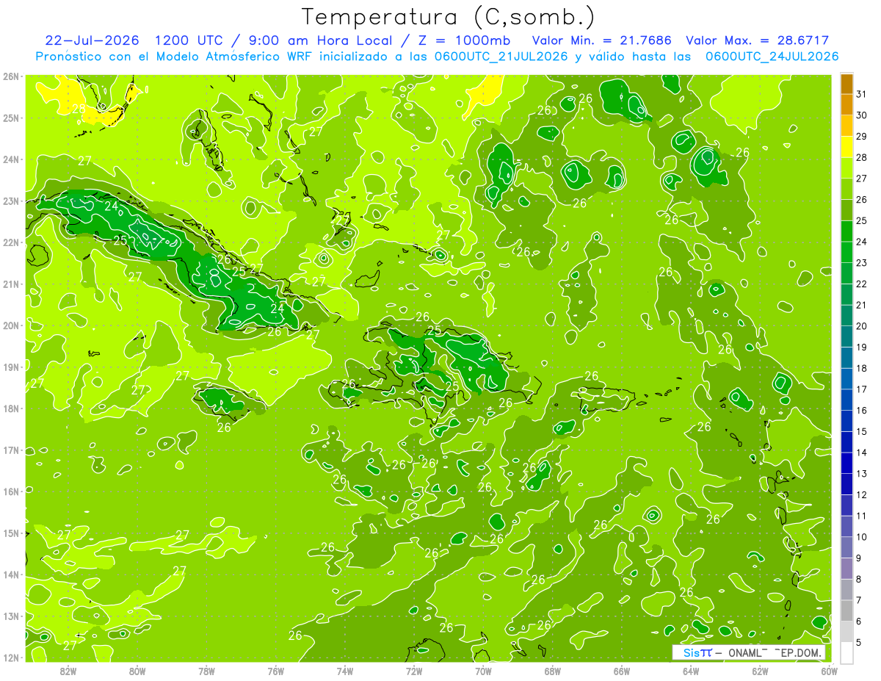The height and width of the screenshot is (681, 881).
Task: Click the 'Temperatura (C,somb.)' map title
Action: tap(449, 17)
